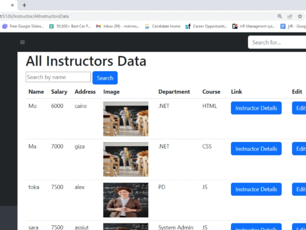The width and height of the screenshot is (306, 230).
Task: Click the Search by name input field
Action: [x=58, y=77]
